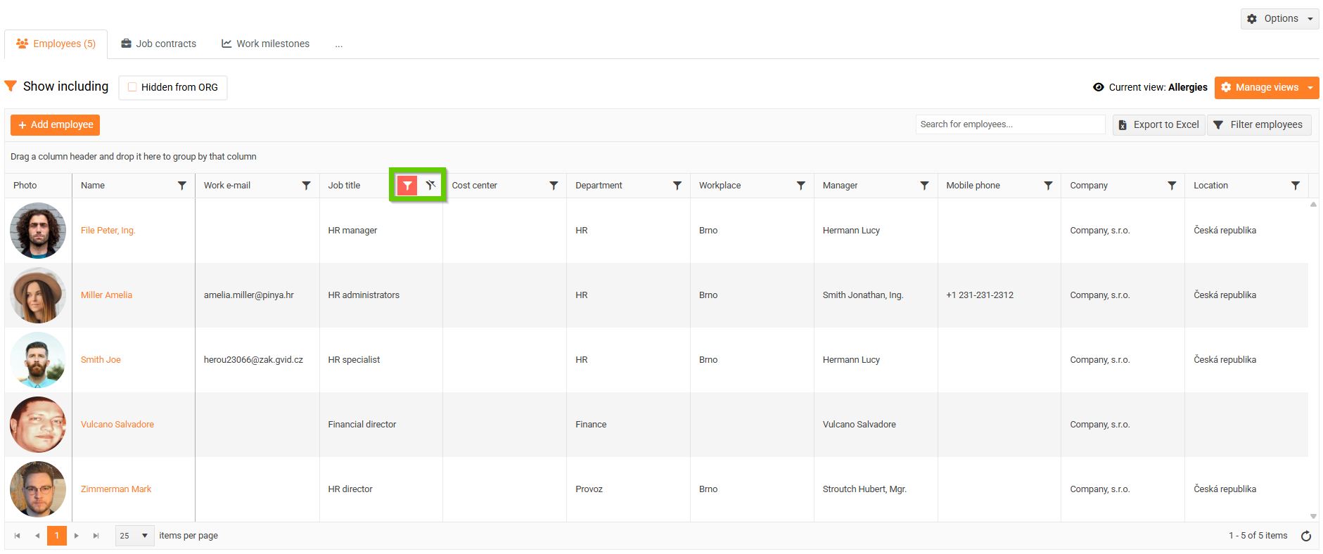Screen dimensions: 1323x554
Task: Switch to the Work milestones tab
Action: coord(265,44)
